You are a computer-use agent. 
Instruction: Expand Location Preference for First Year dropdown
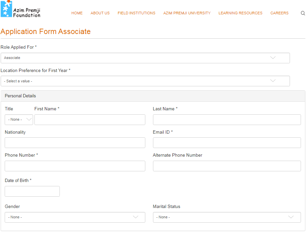pyautogui.click(x=145, y=81)
